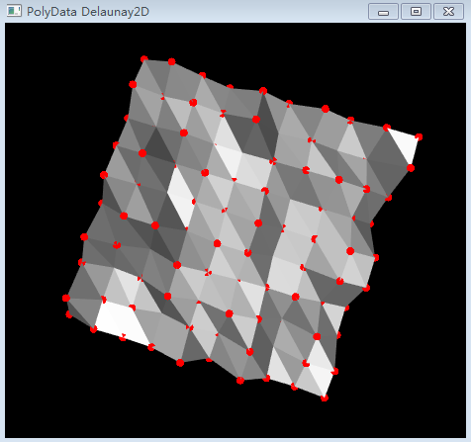Viewport: 471px width, 442px height.
Task: Click the large white quad near the mesh's bottom-left edge
Action: [122, 323]
